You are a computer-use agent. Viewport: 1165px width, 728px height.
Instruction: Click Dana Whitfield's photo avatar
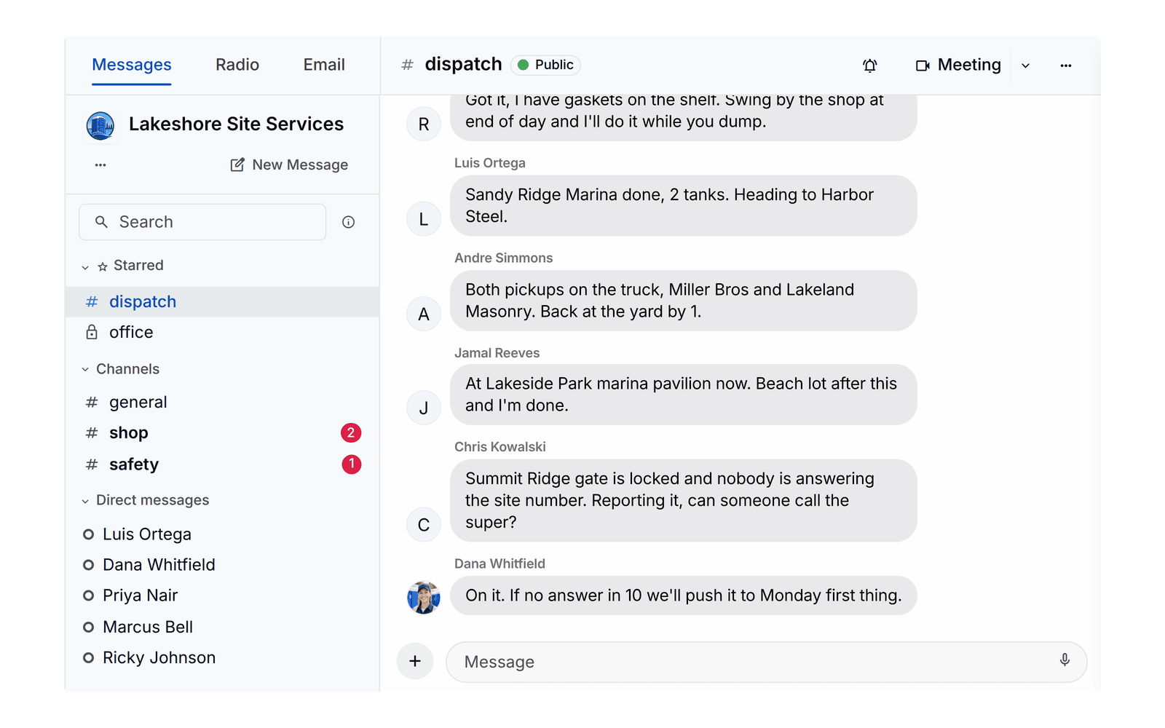pos(424,598)
